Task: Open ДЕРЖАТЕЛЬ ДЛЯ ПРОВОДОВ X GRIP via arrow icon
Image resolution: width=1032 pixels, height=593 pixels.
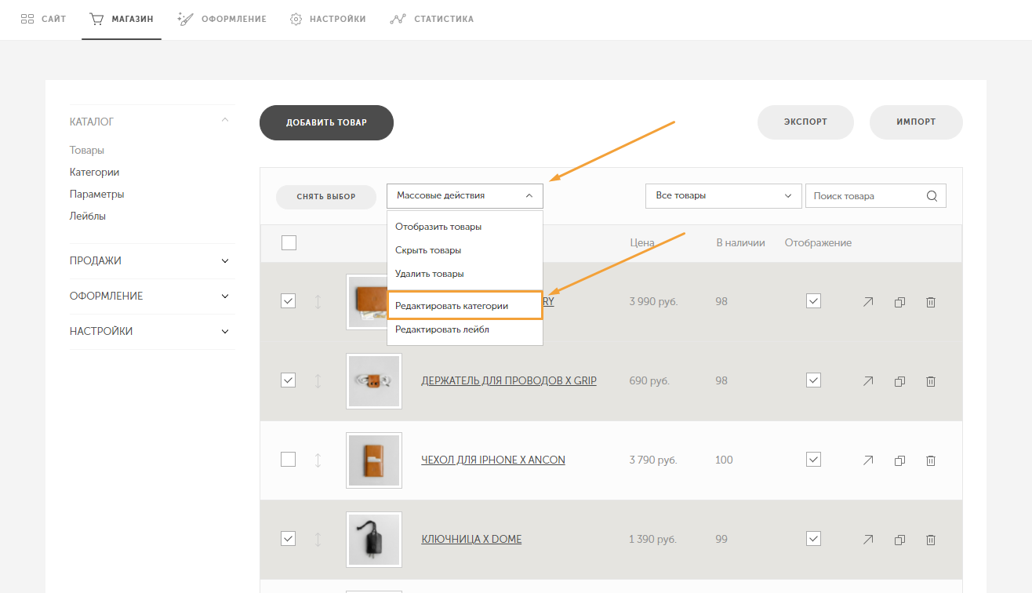Action: pyautogui.click(x=868, y=381)
